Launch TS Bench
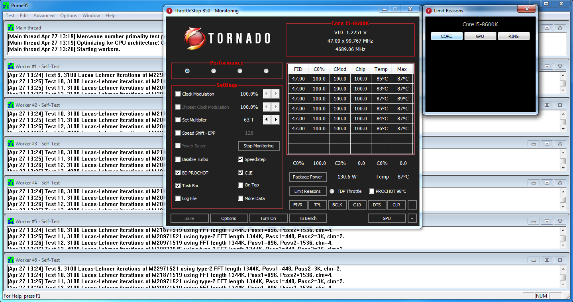The width and height of the screenshot is (573, 302). click(308, 218)
